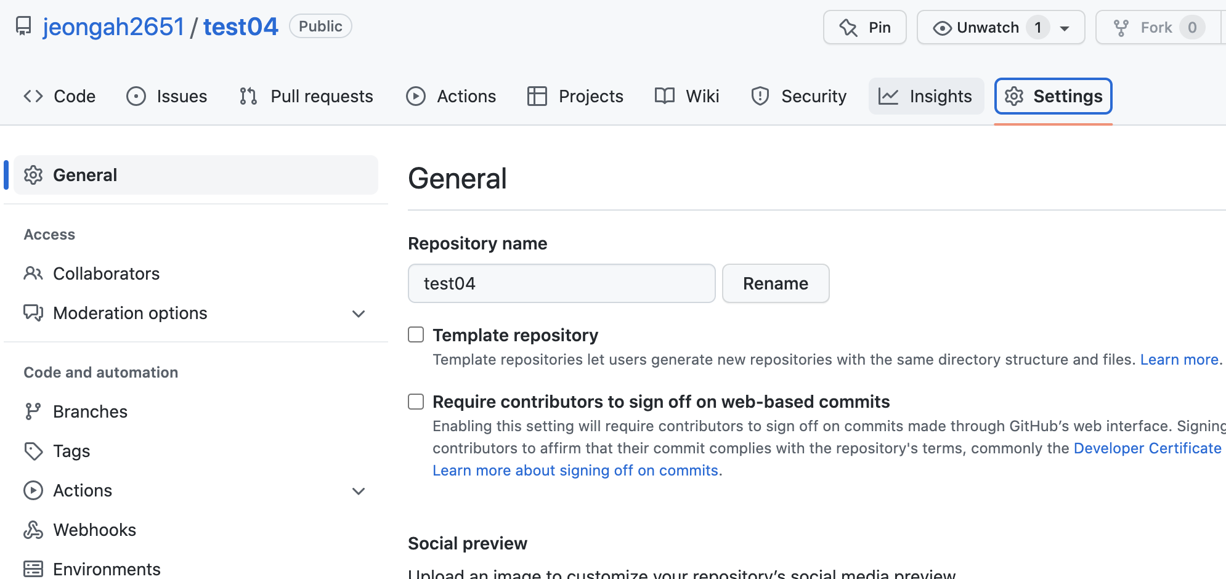Click the Unwatch count badge showing 1

(1038, 28)
